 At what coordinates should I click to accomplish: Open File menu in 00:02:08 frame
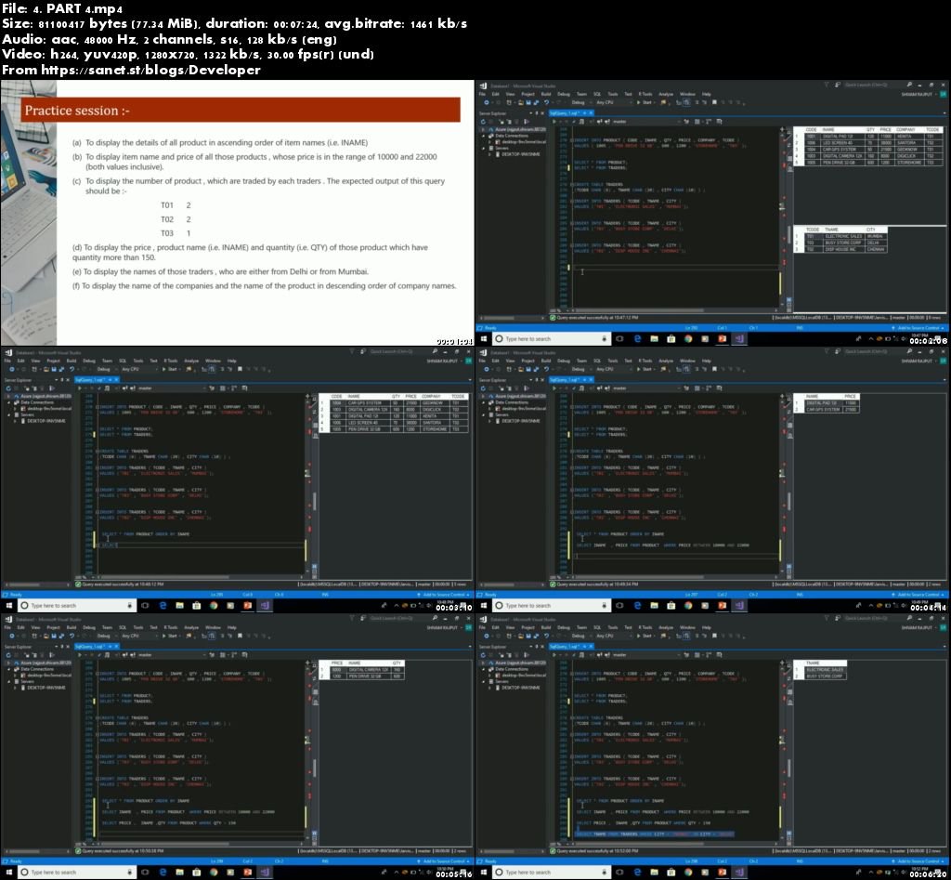[x=482, y=94]
